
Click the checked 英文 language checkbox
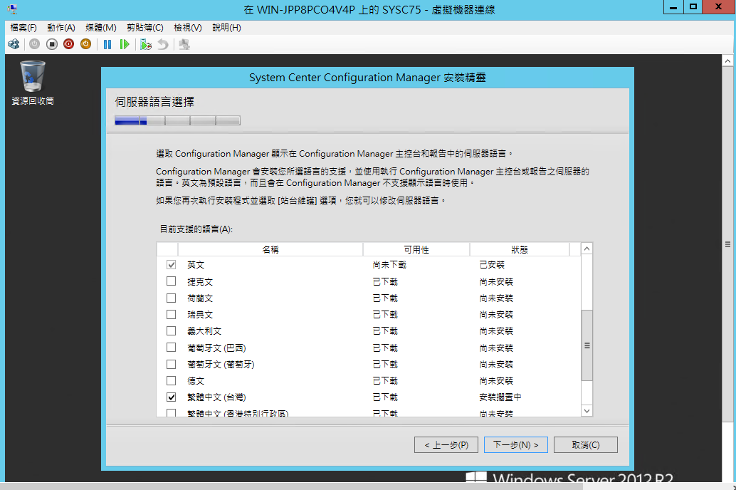[x=172, y=264]
